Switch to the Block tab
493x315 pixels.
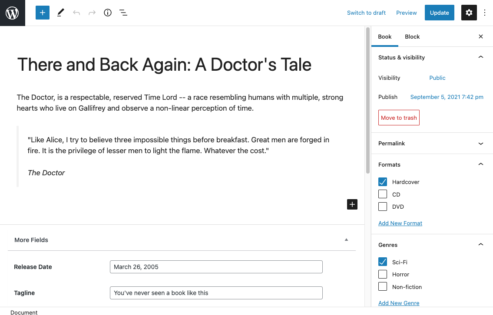pos(412,36)
